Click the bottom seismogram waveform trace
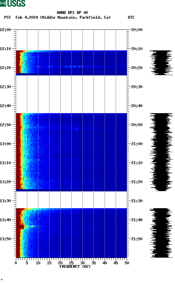This screenshot has height=283, width=175. 161,233
